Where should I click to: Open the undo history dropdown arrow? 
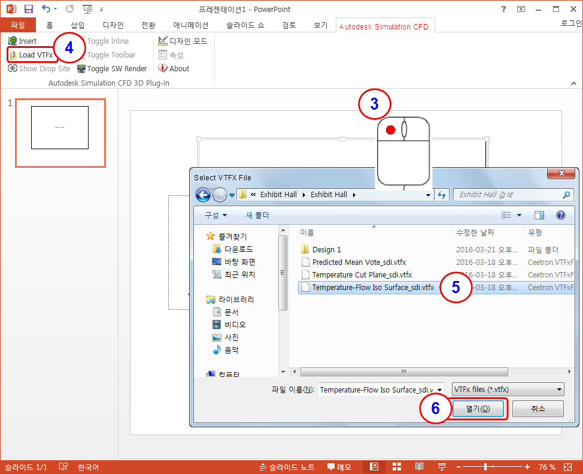[x=56, y=9]
